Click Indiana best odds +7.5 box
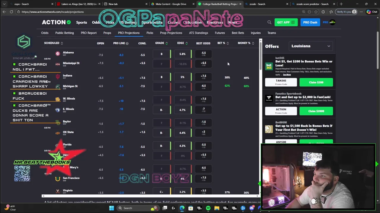380x213 pixels. pos(203,77)
